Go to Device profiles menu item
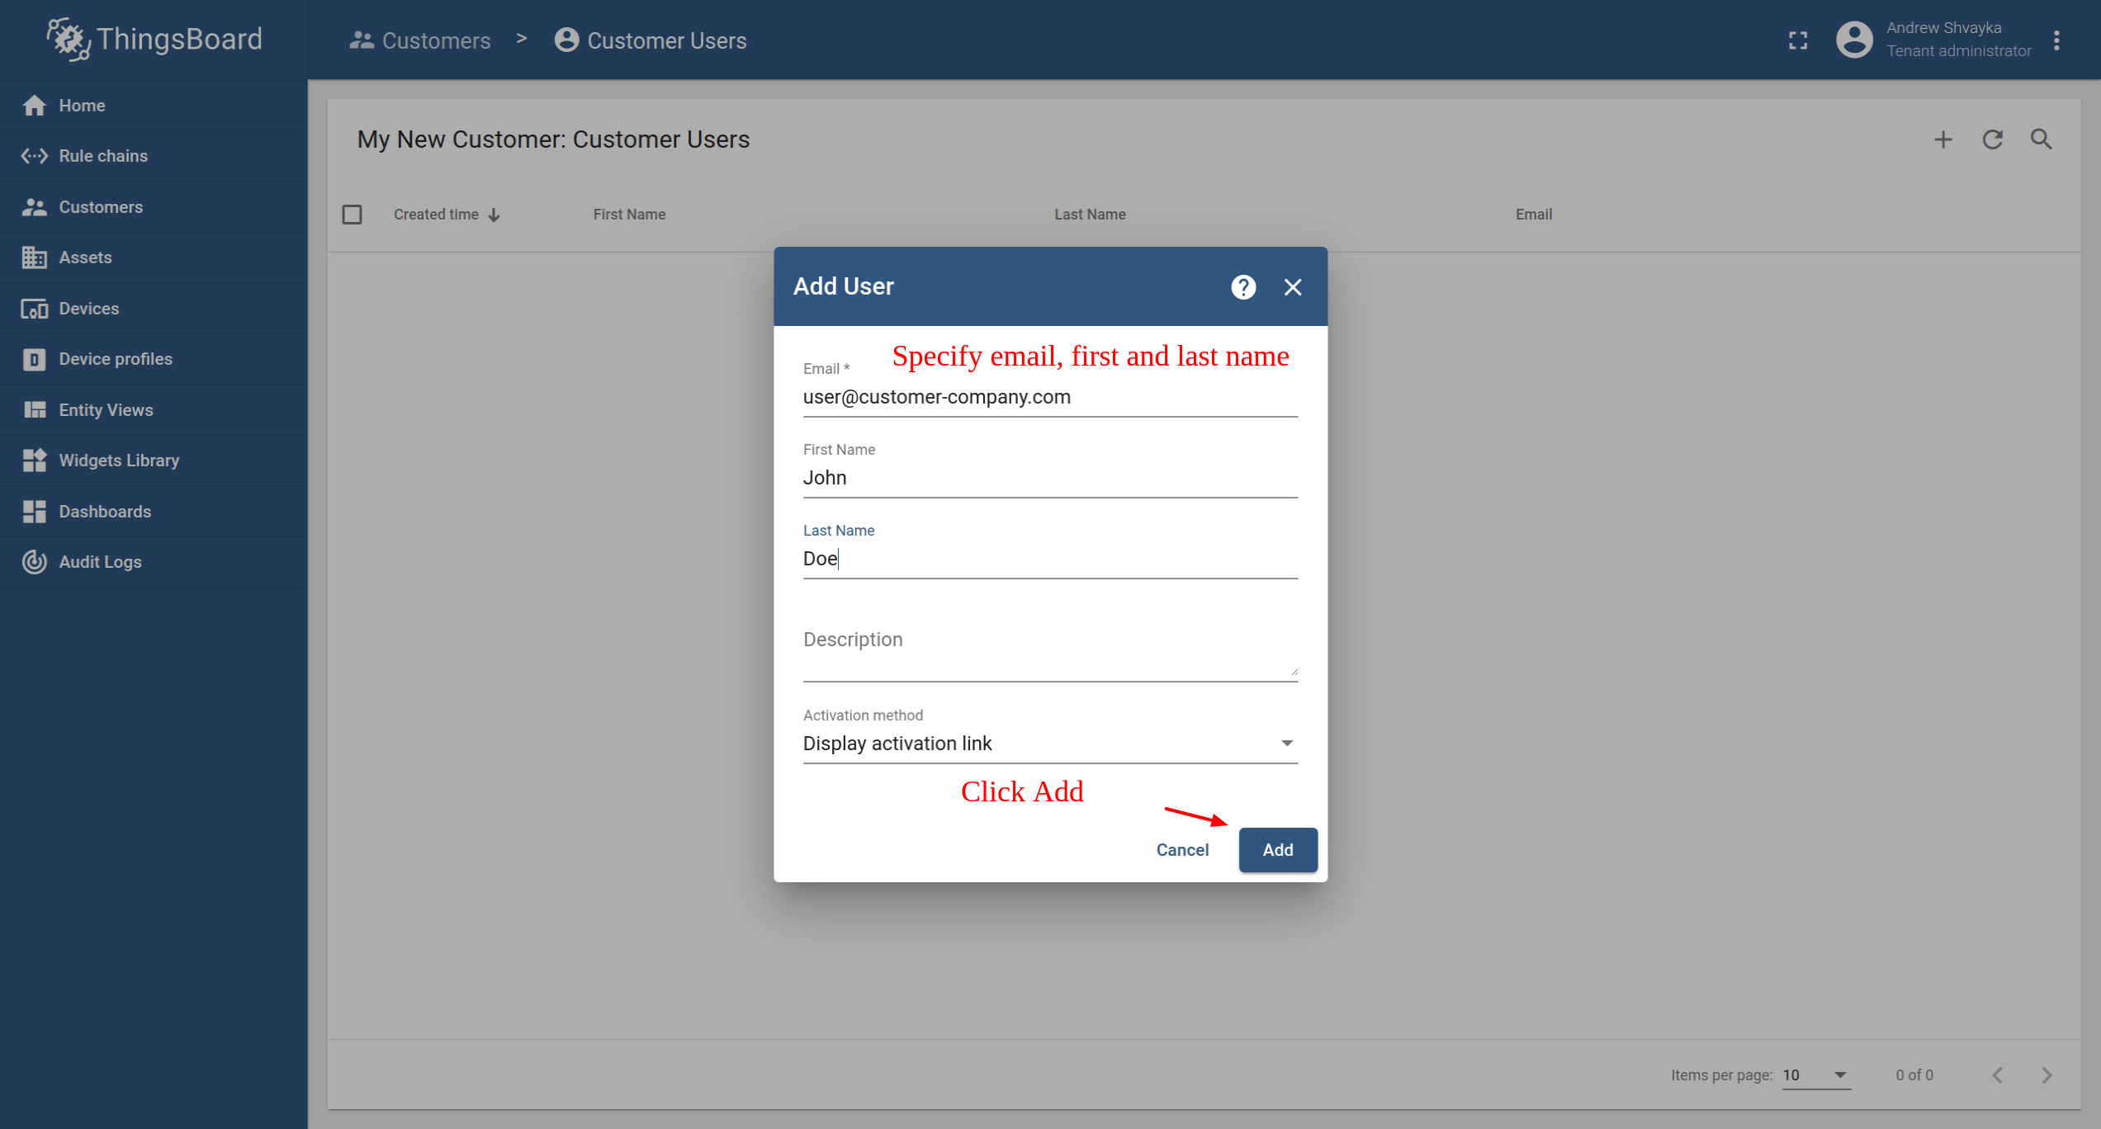This screenshot has height=1129, width=2101. [x=116, y=359]
